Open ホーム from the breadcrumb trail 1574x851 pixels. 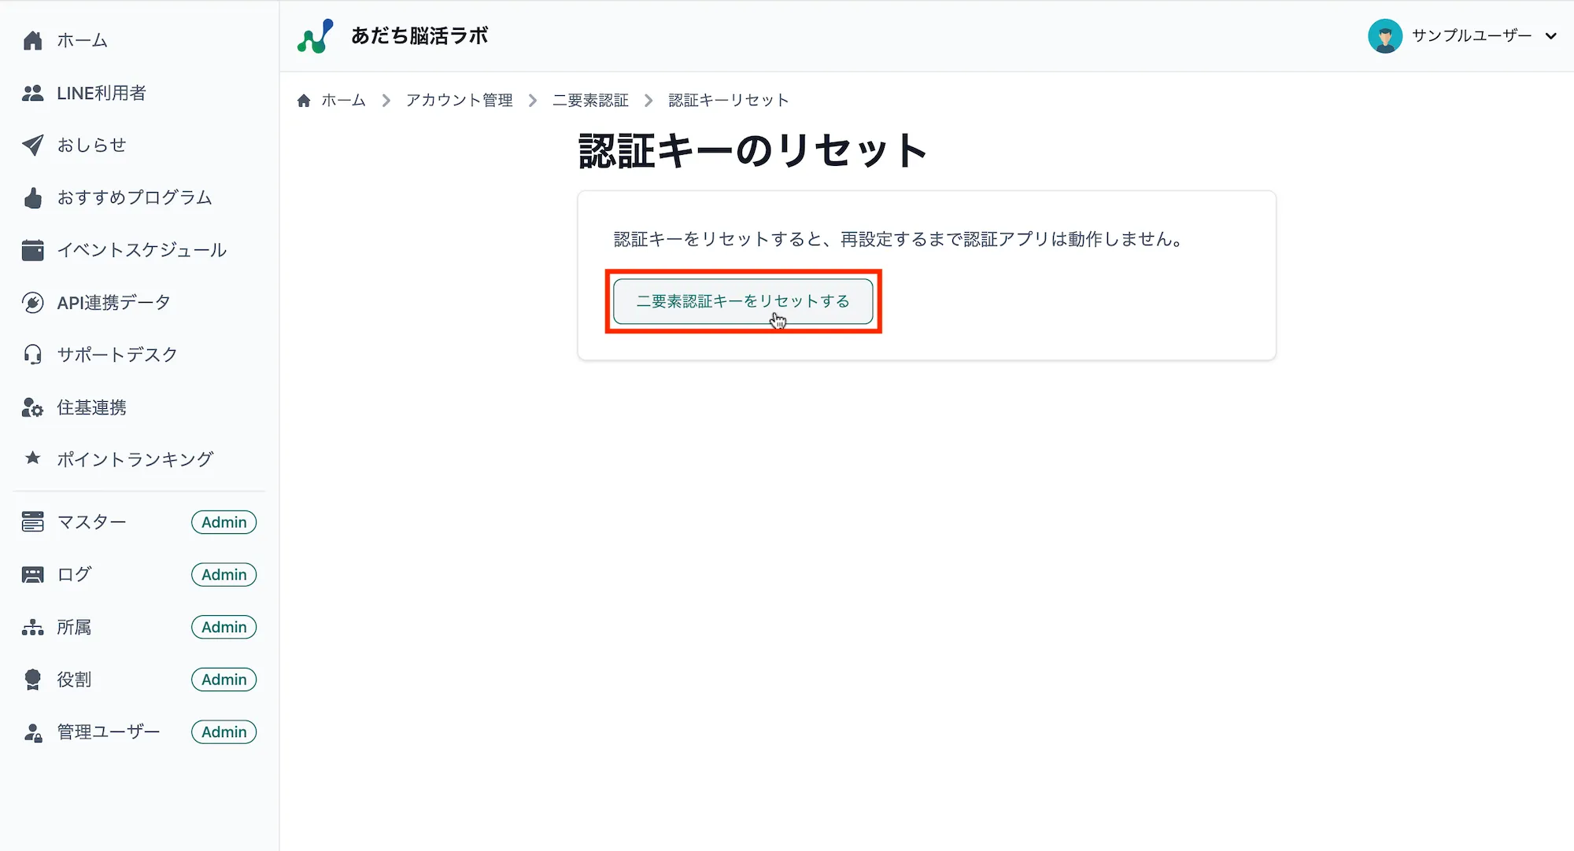[342, 100]
